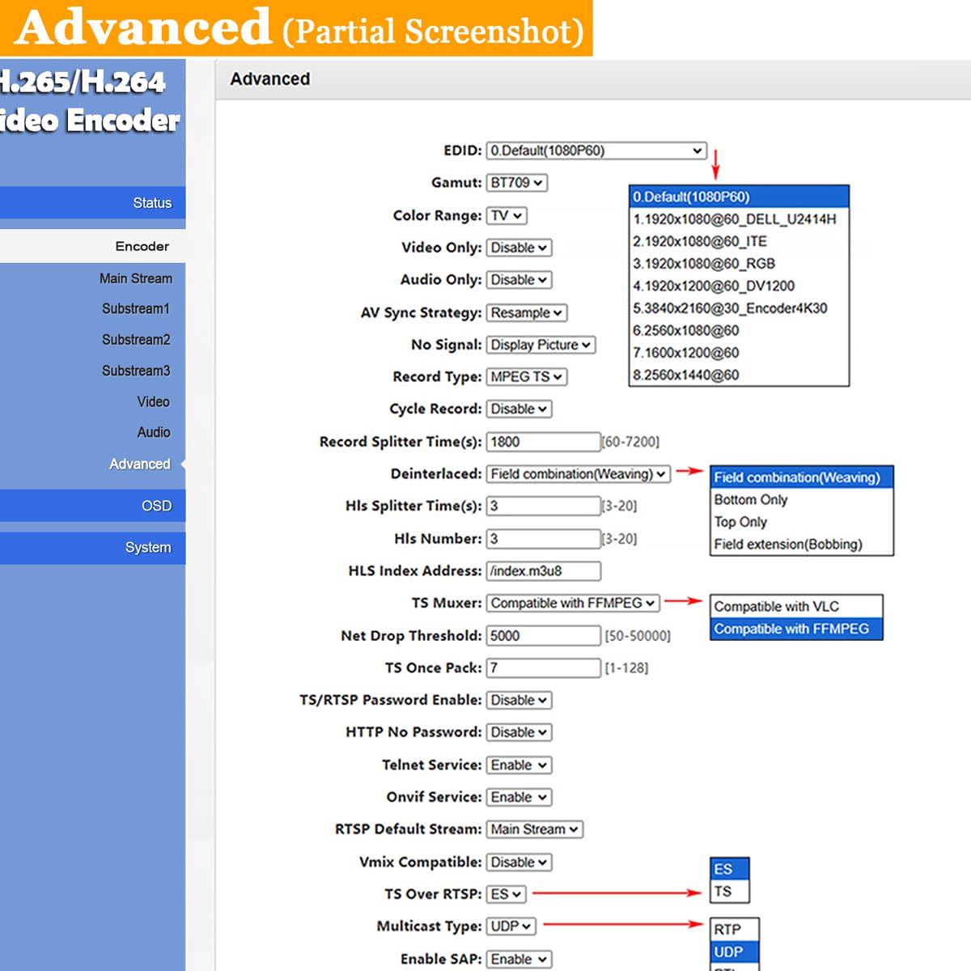The height and width of the screenshot is (971, 971).
Task: Focus the Net Drop Threshold input
Action: pos(543,636)
